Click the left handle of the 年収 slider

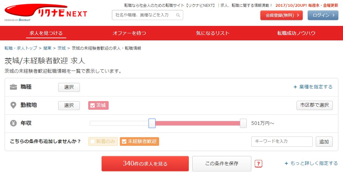pos(152,123)
